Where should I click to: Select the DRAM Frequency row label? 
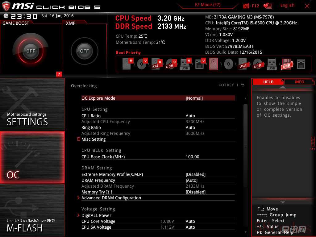click(98, 180)
